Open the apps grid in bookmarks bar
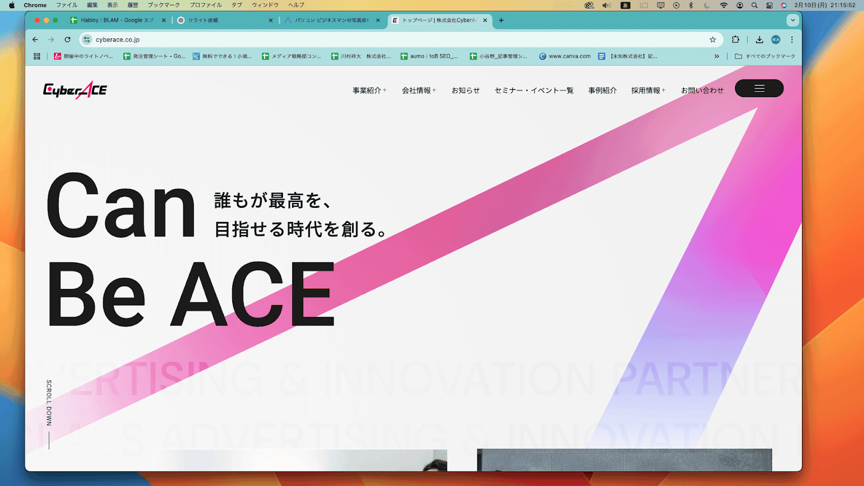The image size is (864, 486). tap(37, 56)
